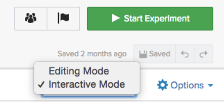
Task: Open goals using the flag icon
Action: pos(63,19)
